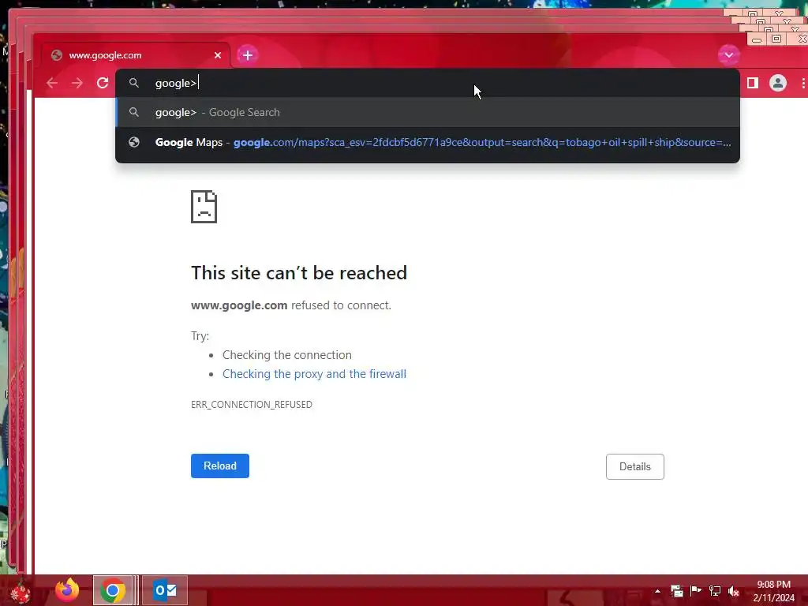Click the forward navigation arrow
Image resolution: width=808 pixels, height=606 pixels.
(x=77, y=83)
